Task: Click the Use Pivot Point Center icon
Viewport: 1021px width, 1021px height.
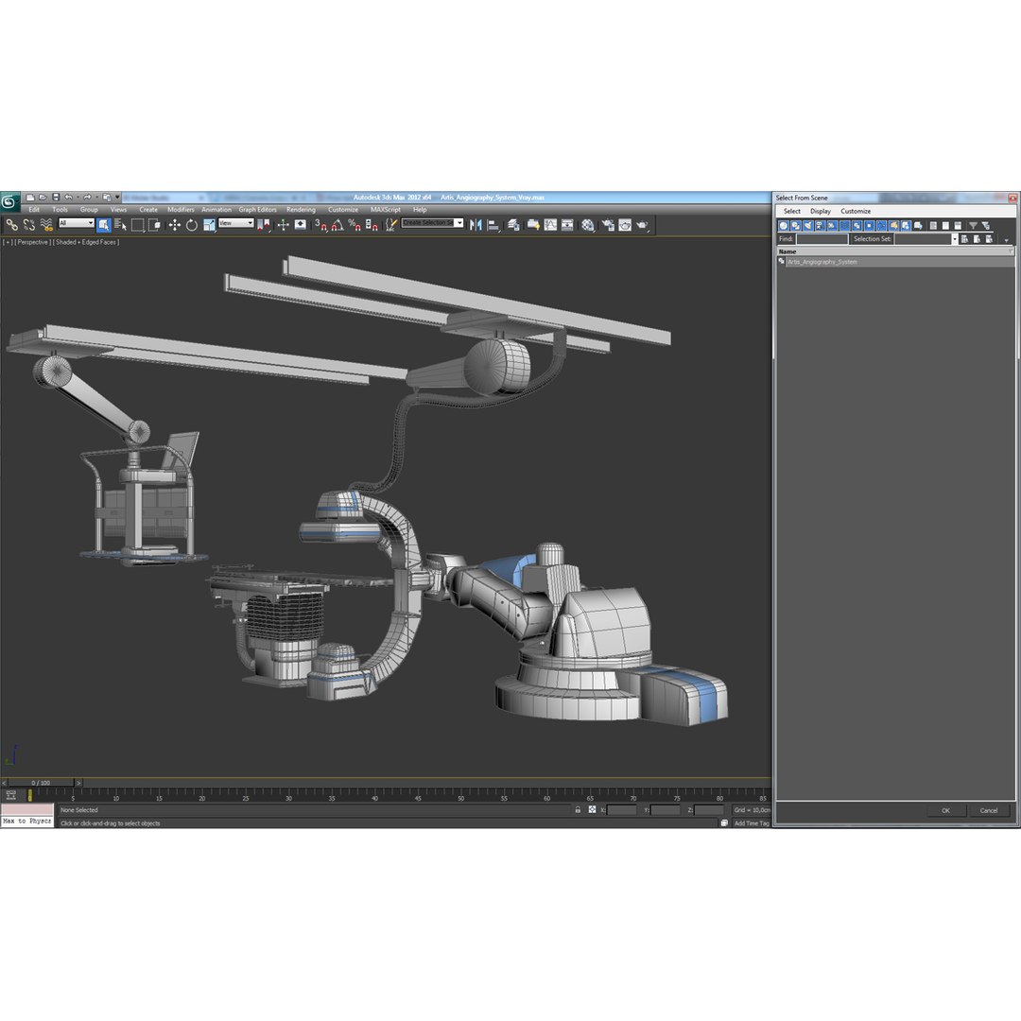Action: [264, 225]
